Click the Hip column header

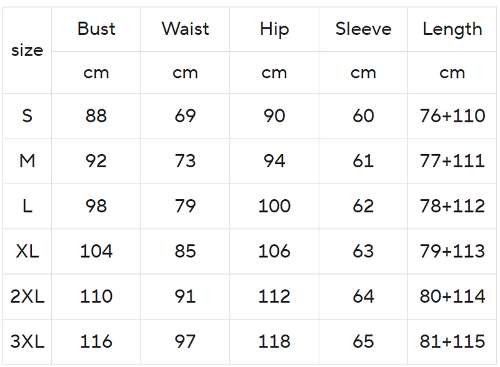pyautogui.click(x=274, y=29)
